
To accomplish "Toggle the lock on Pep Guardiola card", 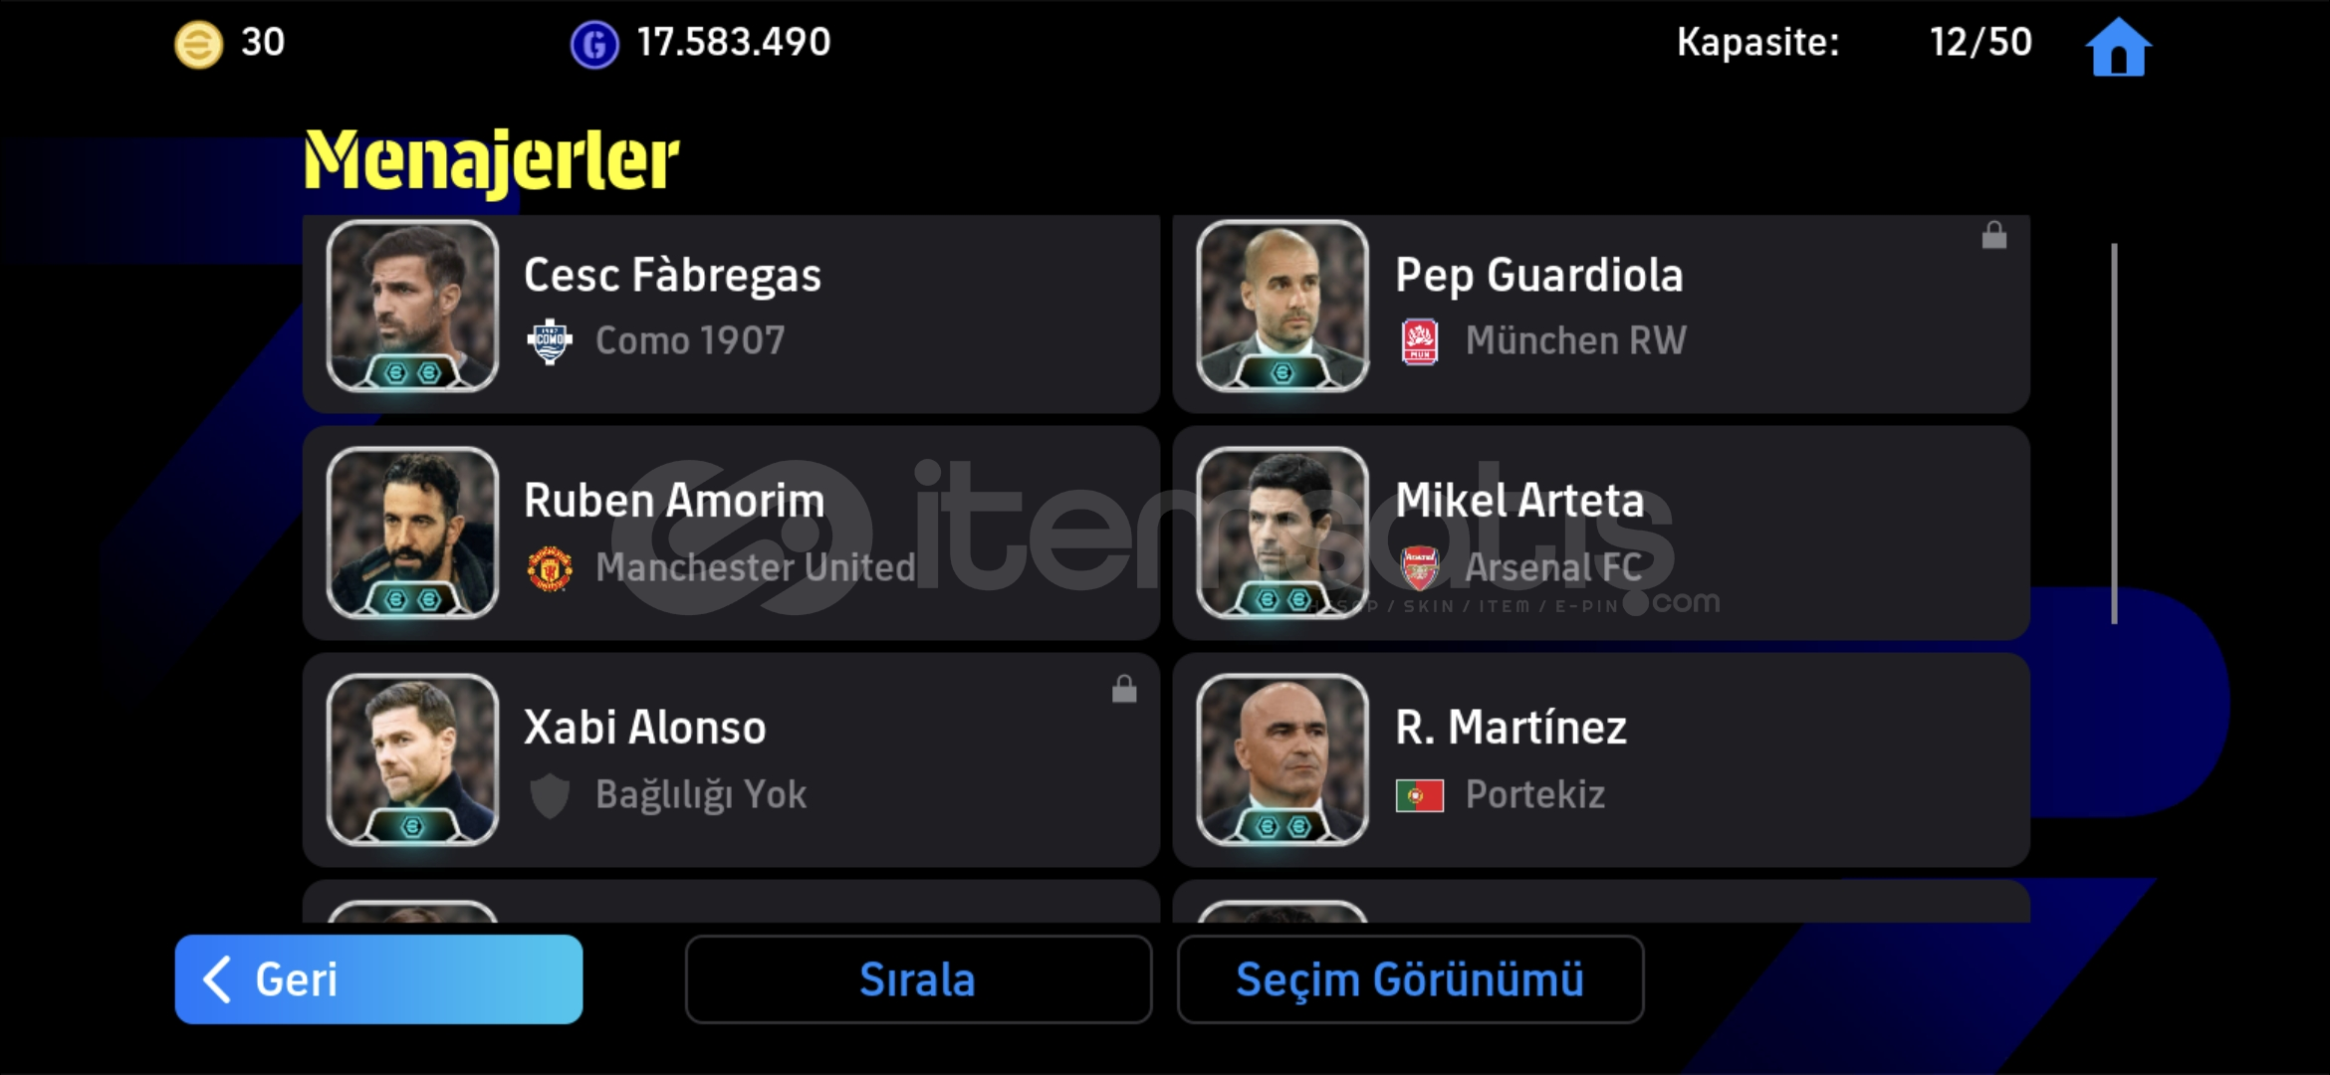I will 1993,235.
